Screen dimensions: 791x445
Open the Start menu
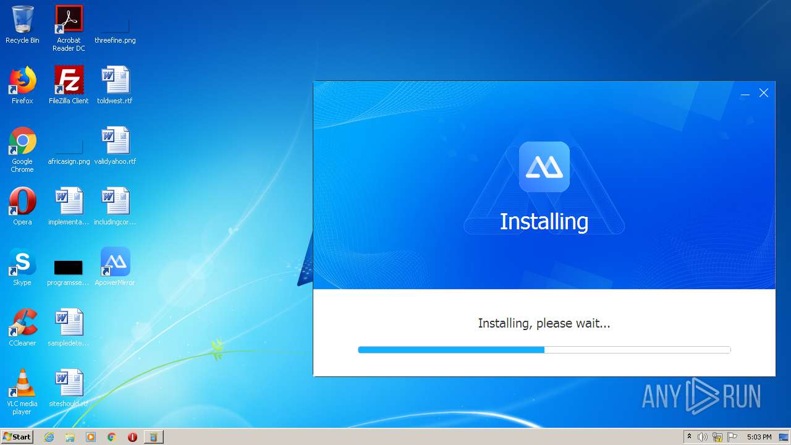[17, 437]
